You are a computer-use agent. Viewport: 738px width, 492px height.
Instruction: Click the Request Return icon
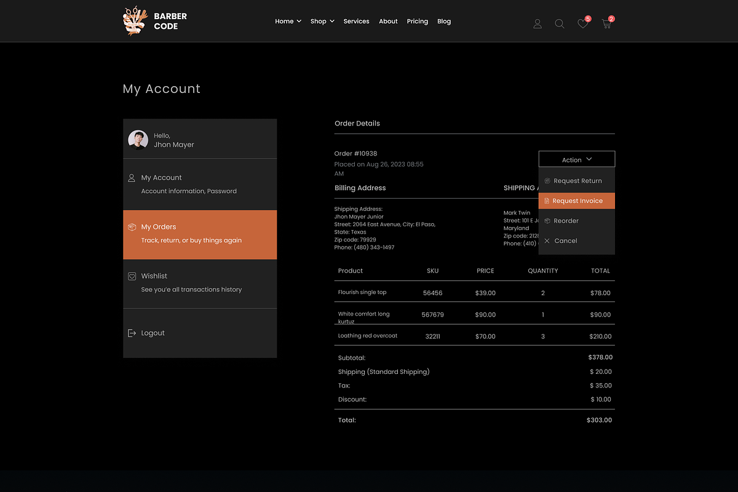[547, 181]
